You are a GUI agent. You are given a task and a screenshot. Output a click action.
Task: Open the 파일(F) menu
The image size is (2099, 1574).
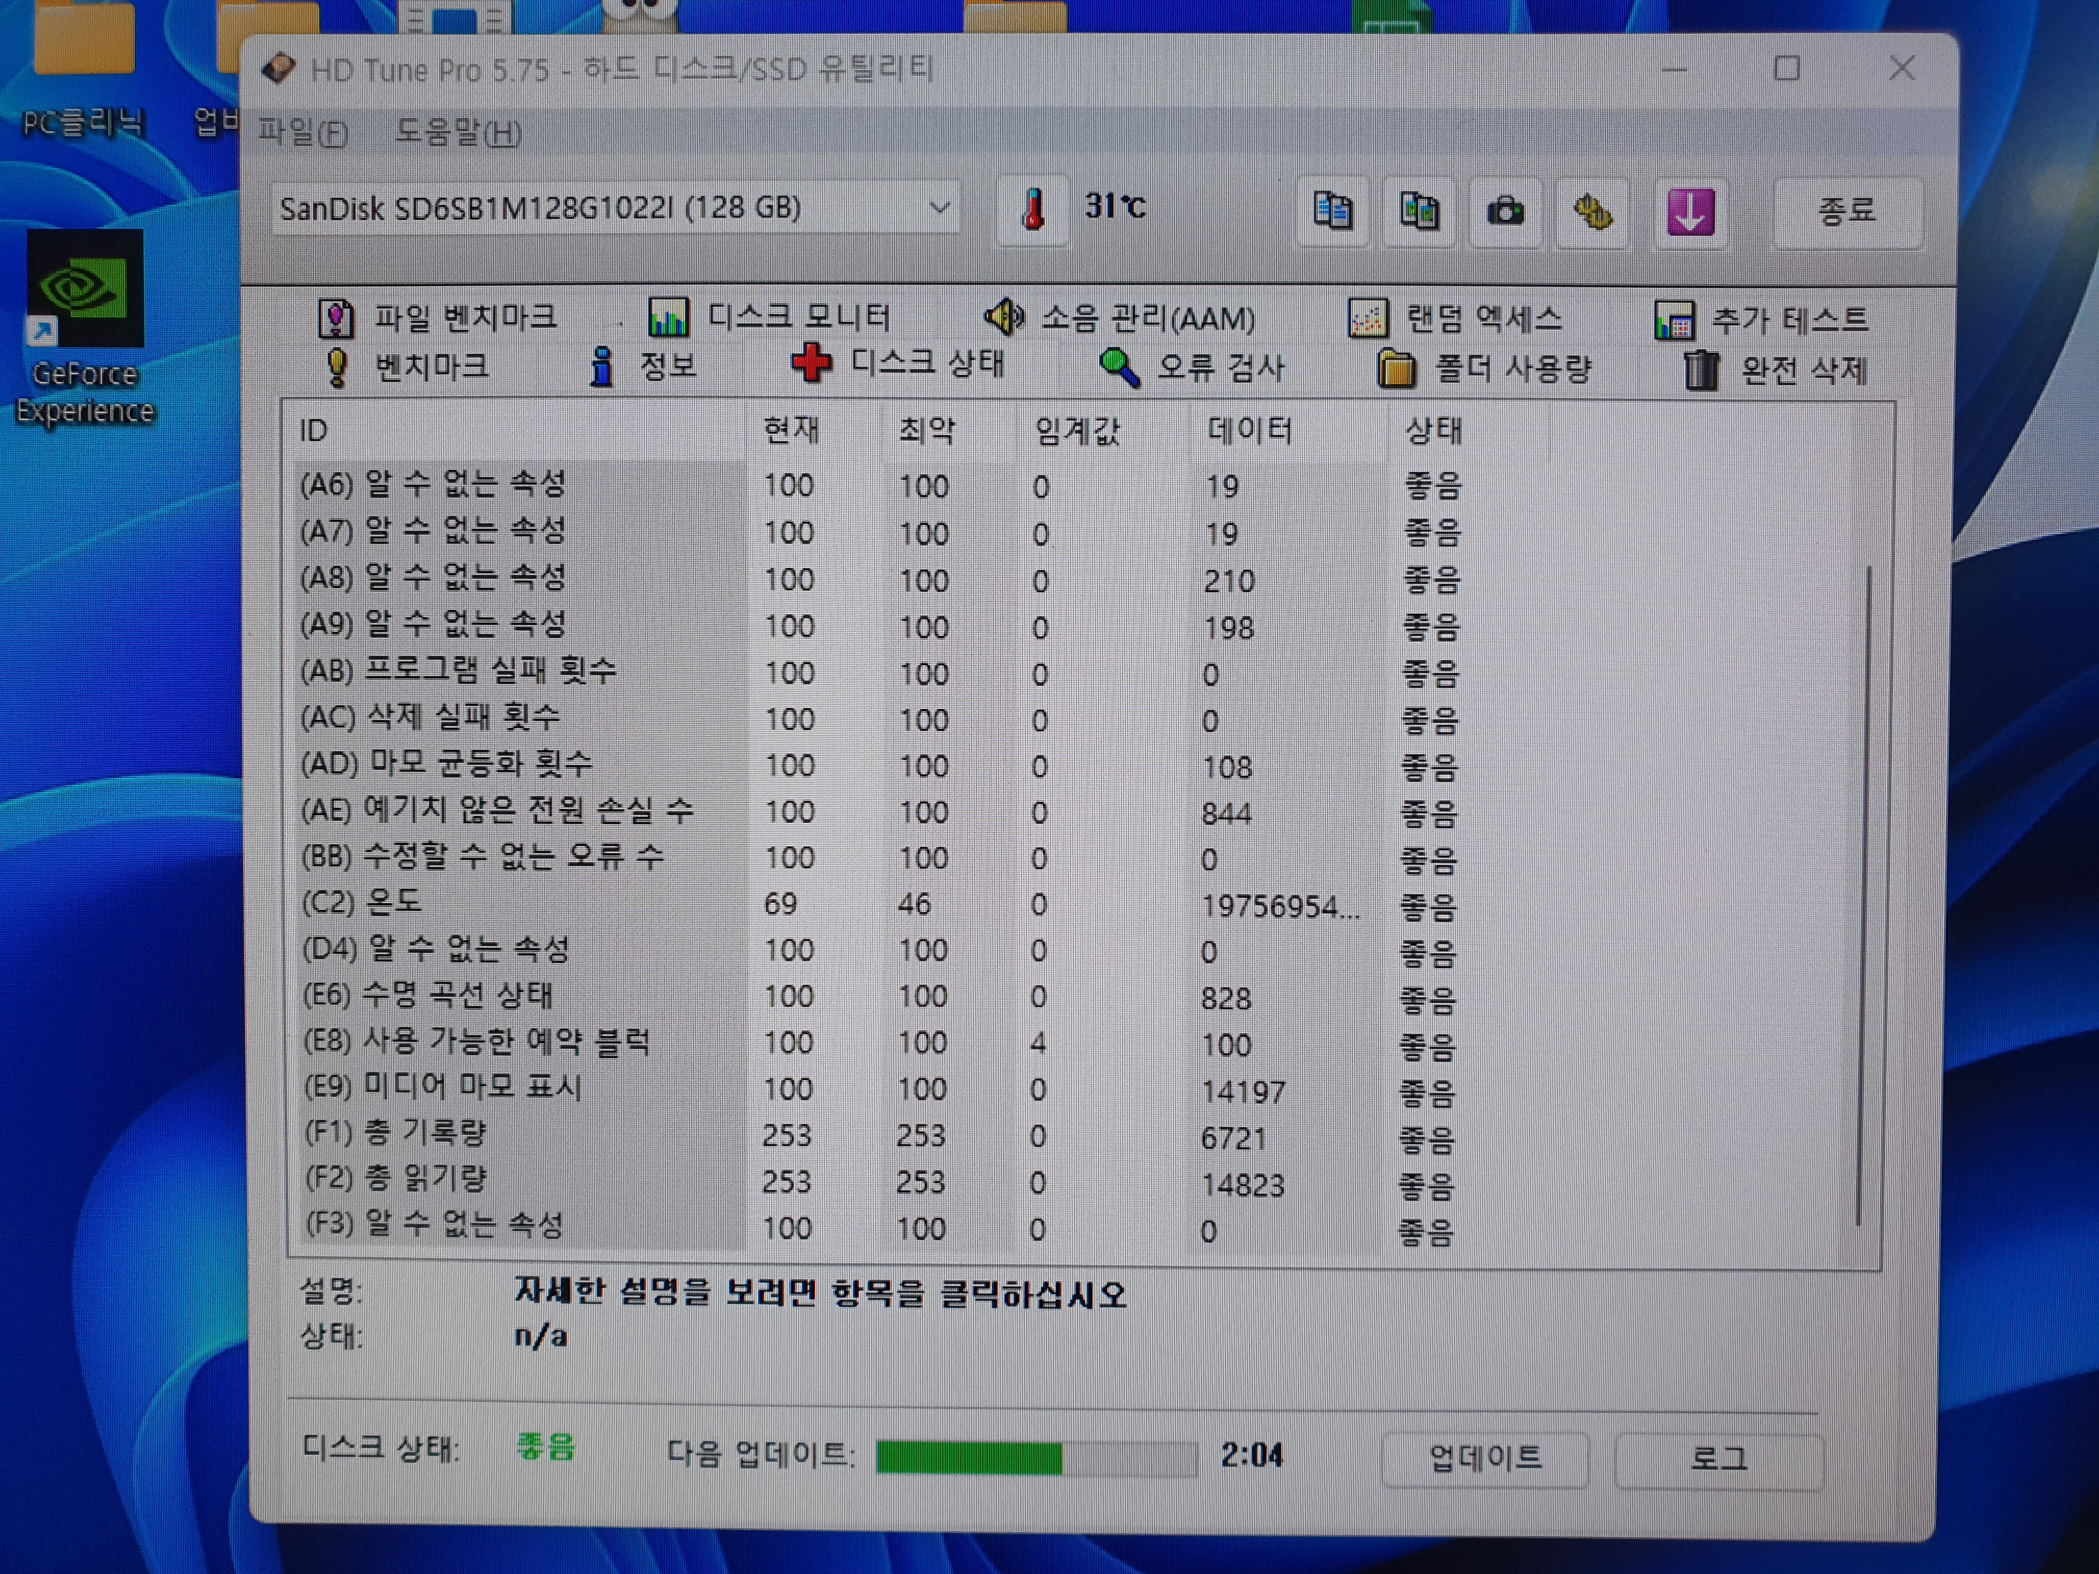[x=304, y=132]
